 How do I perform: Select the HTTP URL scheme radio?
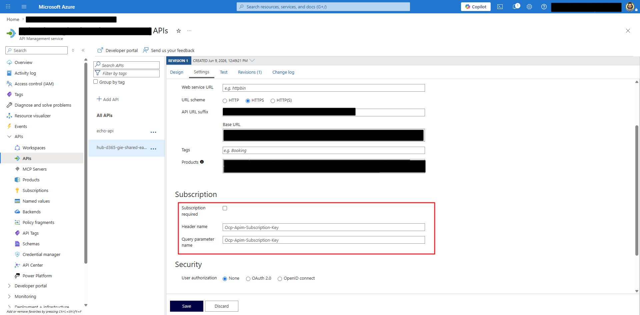(225, 101)
